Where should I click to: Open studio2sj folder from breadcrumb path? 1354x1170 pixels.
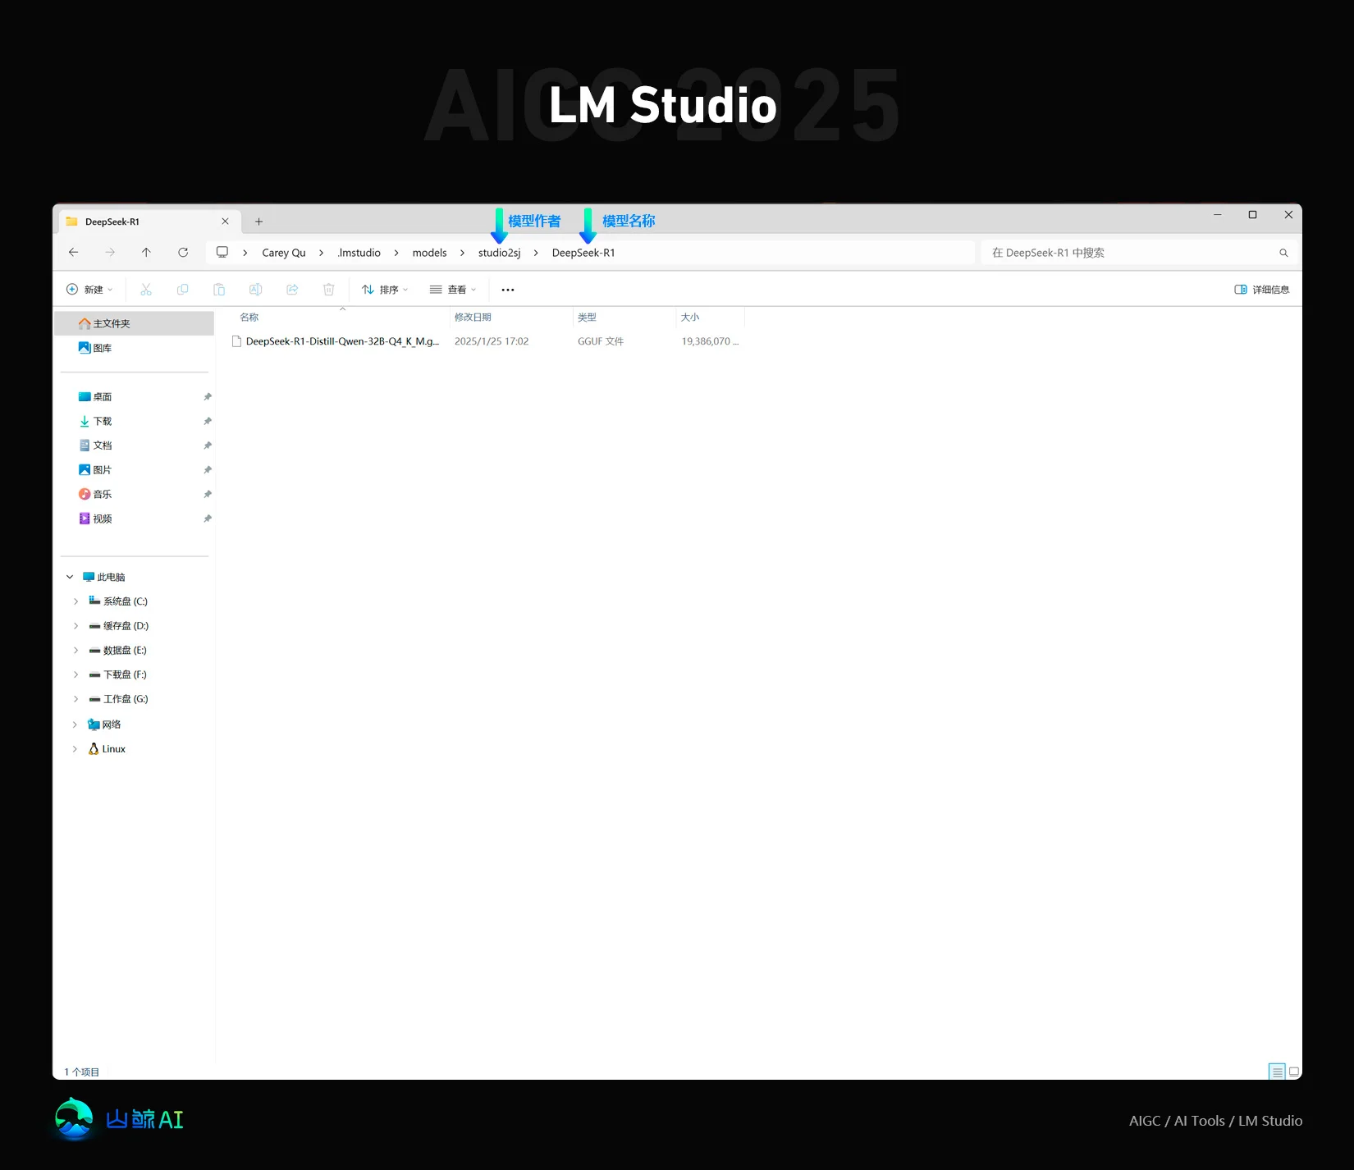pyautogui.click(x=498, y=252)
